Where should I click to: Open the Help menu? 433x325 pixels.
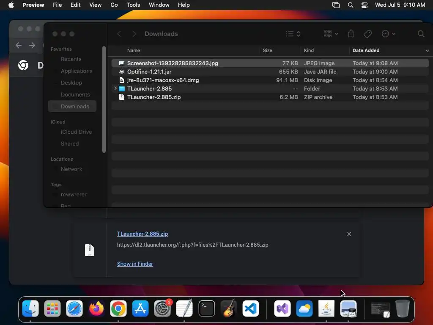(x=184, y=5)
